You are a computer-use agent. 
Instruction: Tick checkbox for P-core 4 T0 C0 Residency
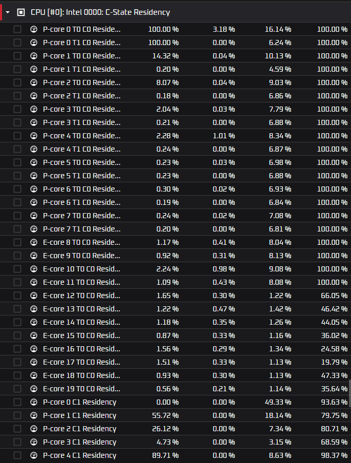17,136
